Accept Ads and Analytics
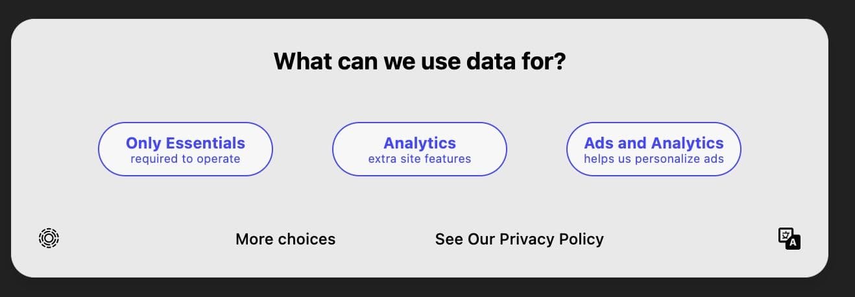 654,149
